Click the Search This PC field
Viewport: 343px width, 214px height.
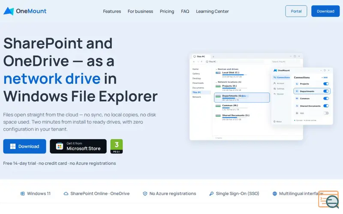pos(286,62)
